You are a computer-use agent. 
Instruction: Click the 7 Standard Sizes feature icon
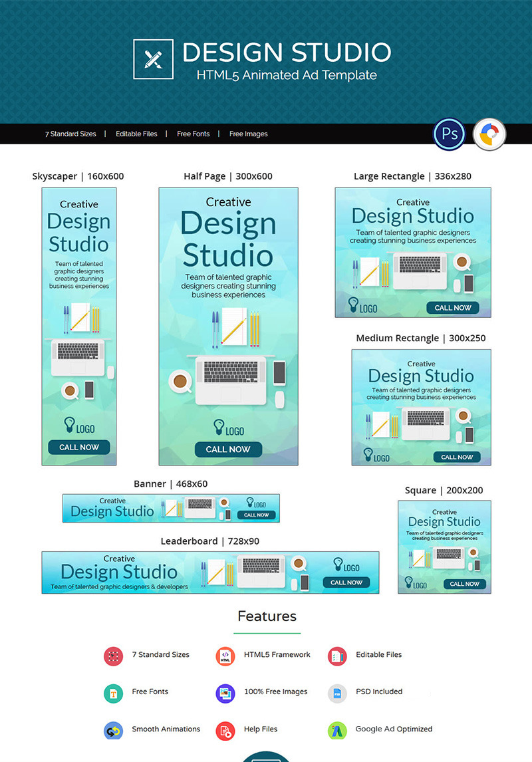click(113, 656)
